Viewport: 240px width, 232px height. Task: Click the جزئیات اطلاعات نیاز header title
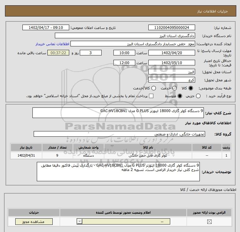[x=212, y=11]
